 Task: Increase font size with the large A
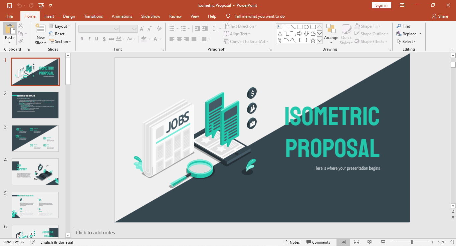point(142,29)
